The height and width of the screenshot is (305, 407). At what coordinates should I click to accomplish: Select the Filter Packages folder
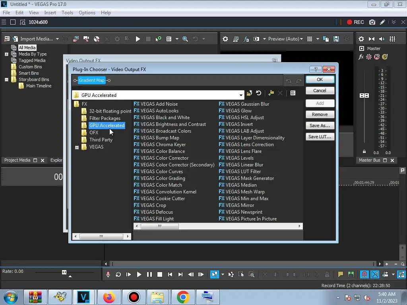[x=105, y=118]
